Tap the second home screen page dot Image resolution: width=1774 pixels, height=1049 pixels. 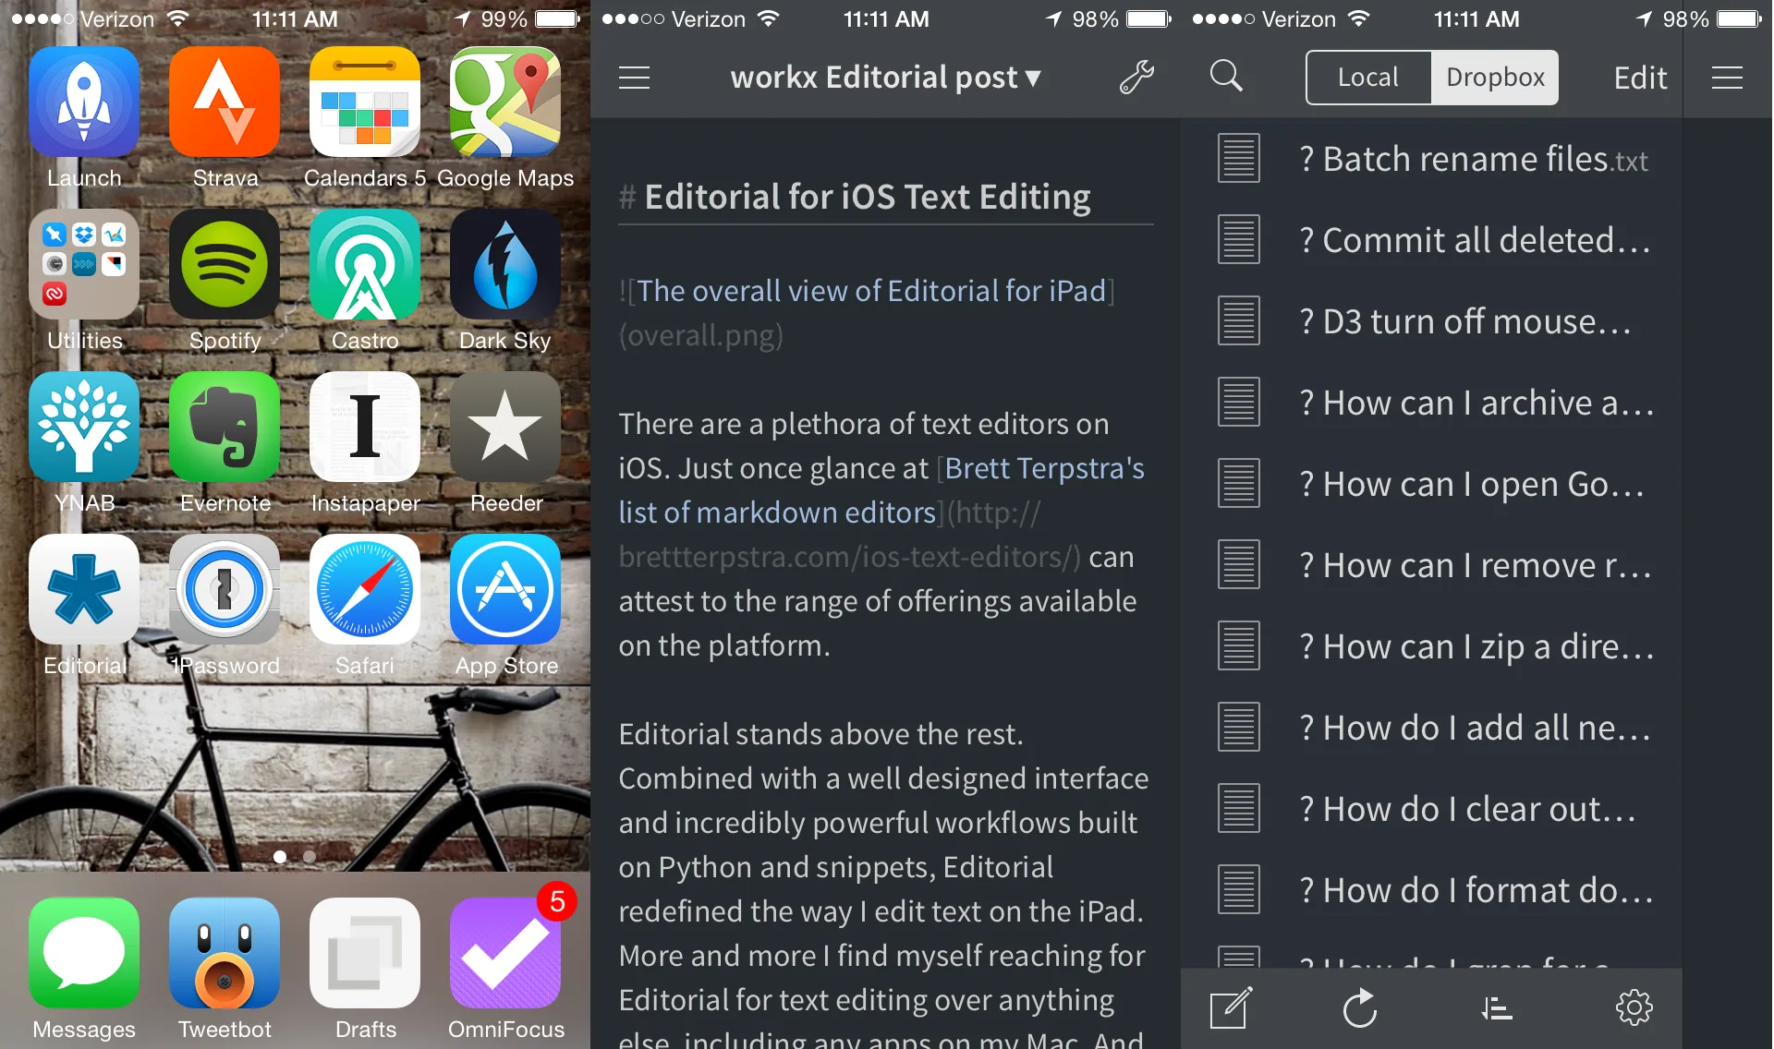click(x=310, y=856)
